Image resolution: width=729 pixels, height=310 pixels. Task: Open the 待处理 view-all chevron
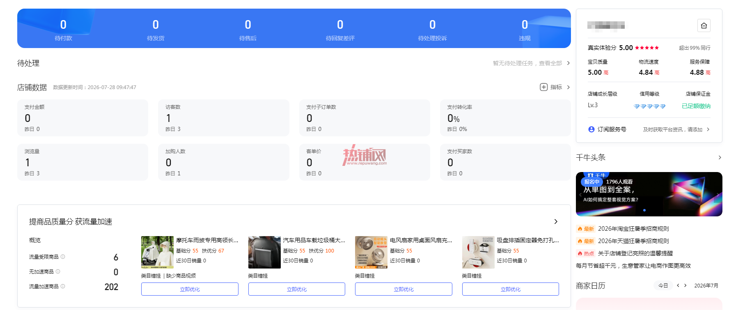pyautogui.click(x=568, y=63)
